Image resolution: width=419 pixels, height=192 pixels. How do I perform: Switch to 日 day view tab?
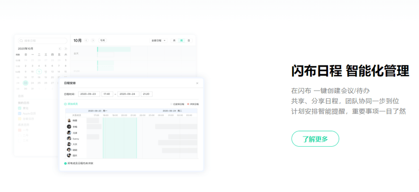pos(189,40)
